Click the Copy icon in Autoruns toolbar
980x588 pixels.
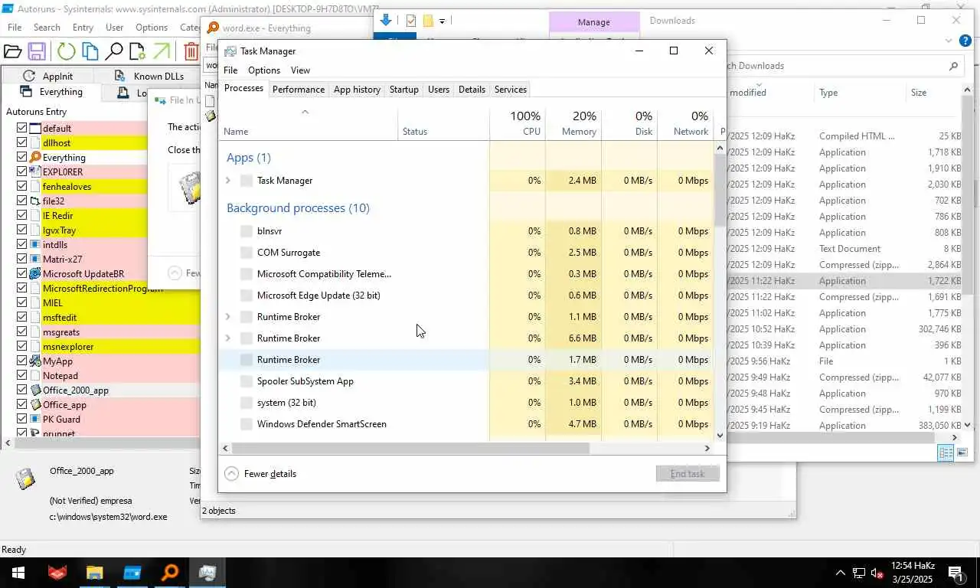pos(90,51)
